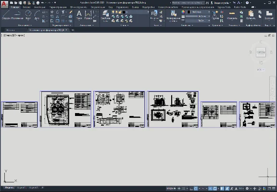The width and height of the screenshot is (277, 192).
Task: Click the Plot printer icon in quick access toolbar
Action: (x=38, y=3)
